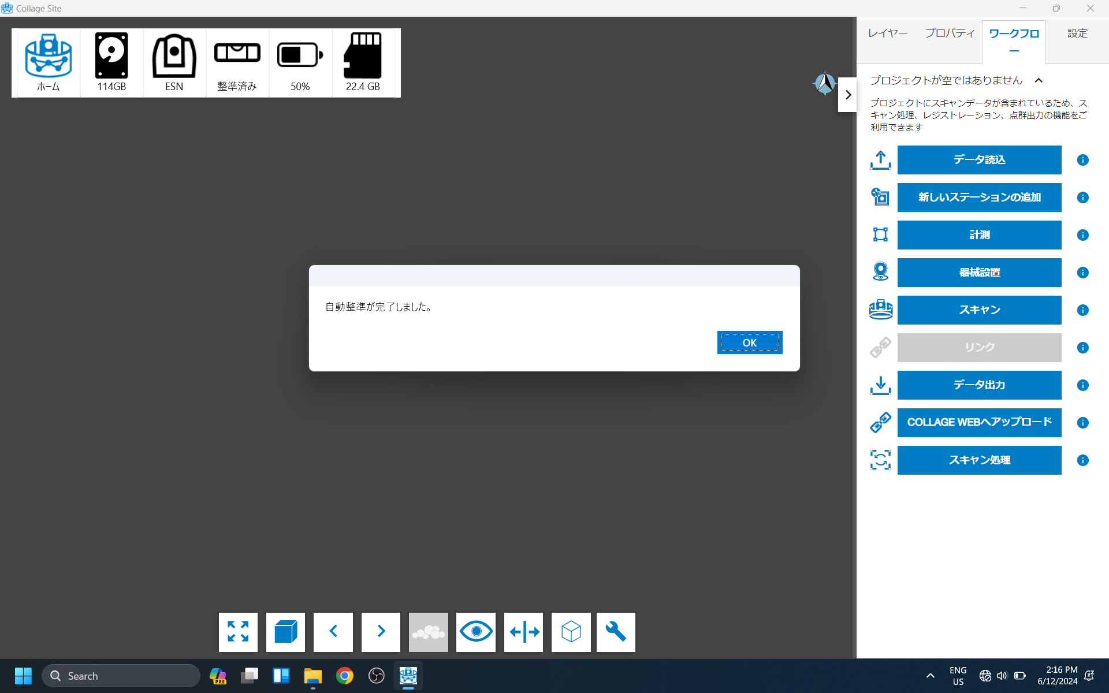This screenshot has width=1109, height=693.
Task: Select the solid cube view icon
Action: coord(285,632)
